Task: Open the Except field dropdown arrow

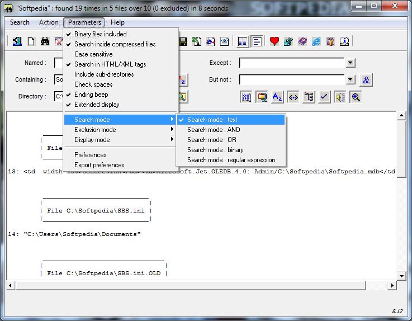Action: tap(351, 63)
